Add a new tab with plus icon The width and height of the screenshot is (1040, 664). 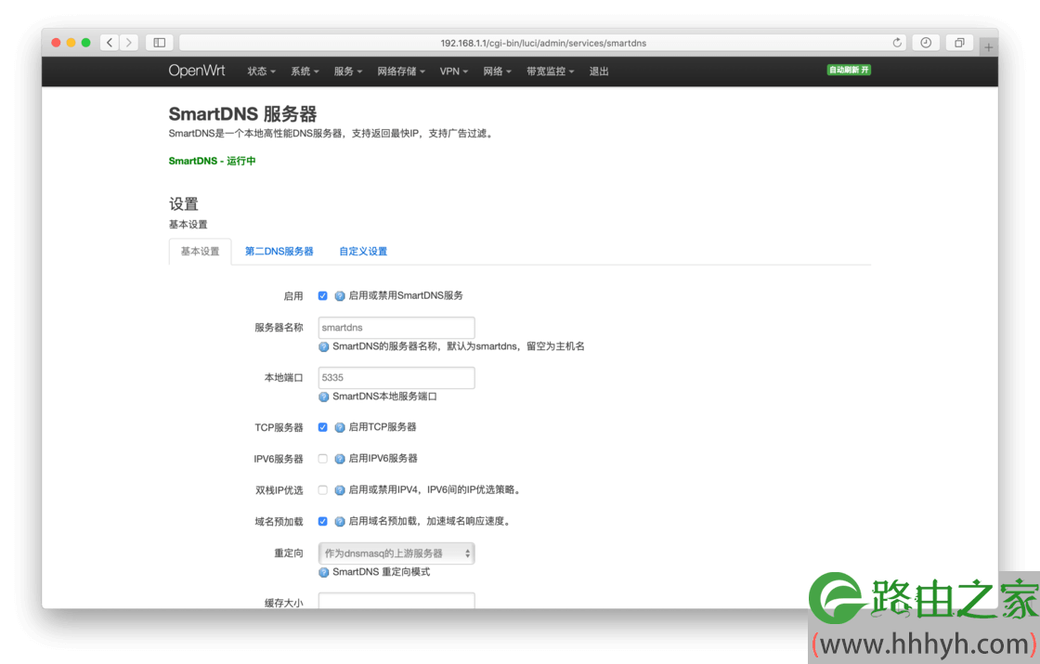[988, 47]
